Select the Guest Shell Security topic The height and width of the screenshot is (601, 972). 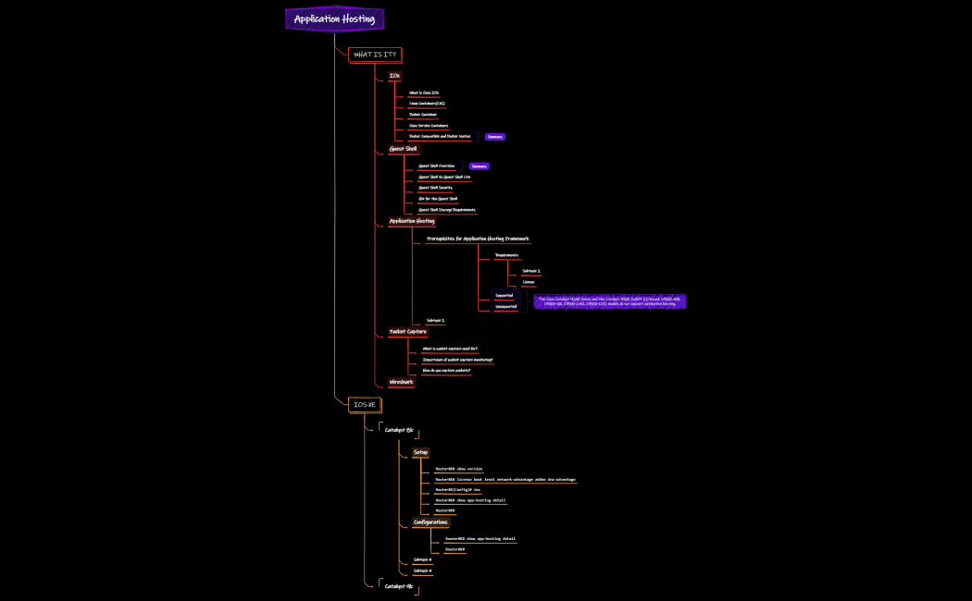coord(435,188)
